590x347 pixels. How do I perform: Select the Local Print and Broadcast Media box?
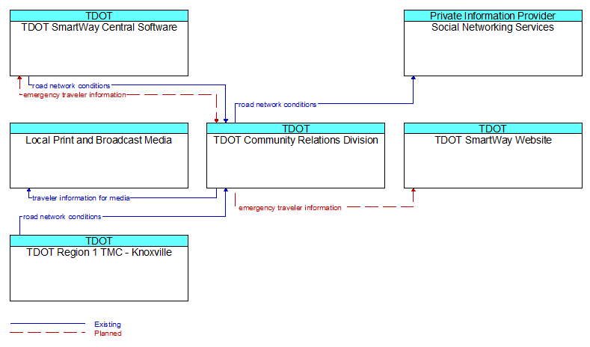(x=99, y=156)
